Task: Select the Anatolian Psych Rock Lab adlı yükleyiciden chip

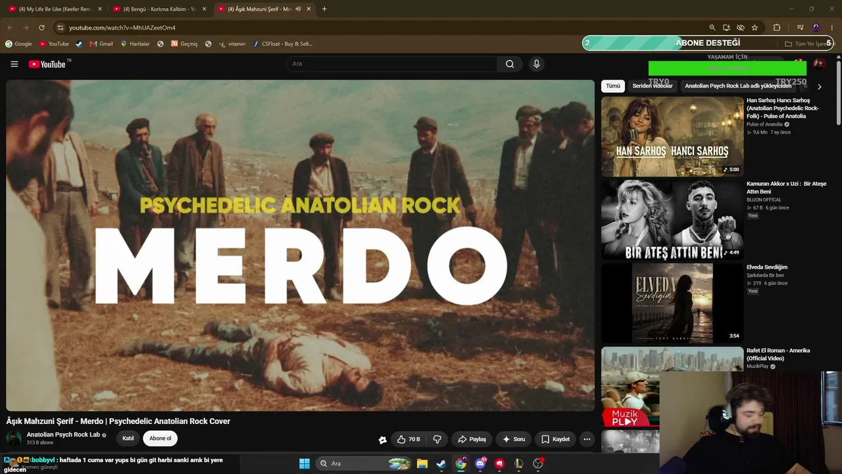Action: coord(738,86)
